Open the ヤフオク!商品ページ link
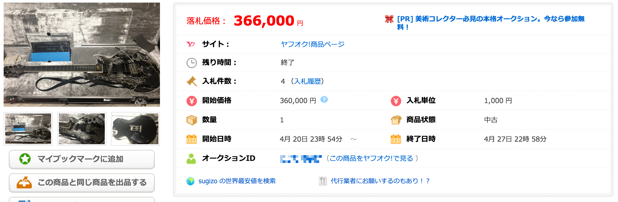The width and height of the screenshot is (618, 202). [312, 44]
